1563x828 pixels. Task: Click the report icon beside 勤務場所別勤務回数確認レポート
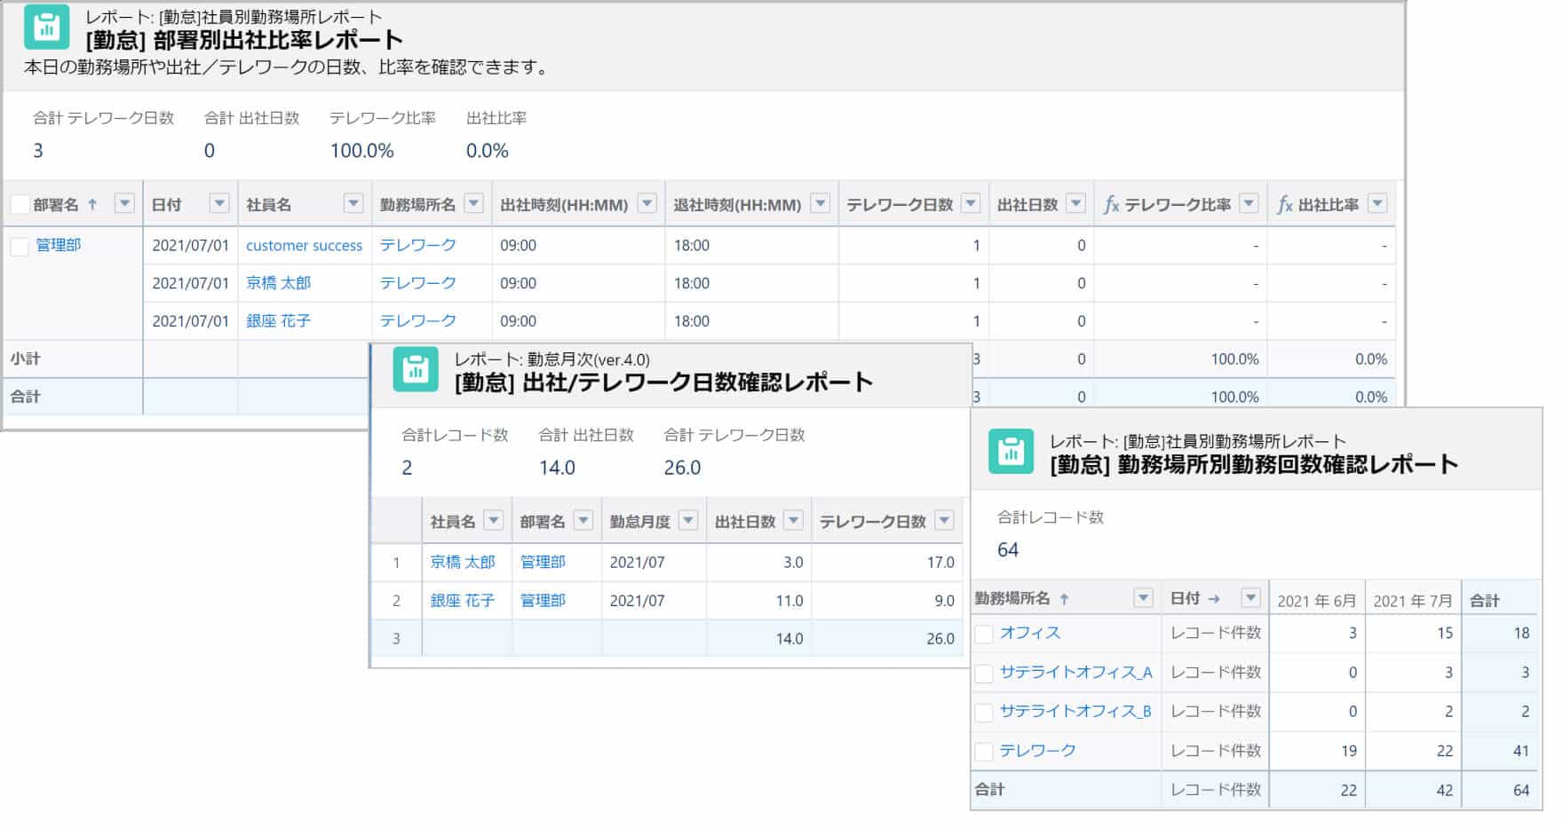click(x=1011, y=451)
